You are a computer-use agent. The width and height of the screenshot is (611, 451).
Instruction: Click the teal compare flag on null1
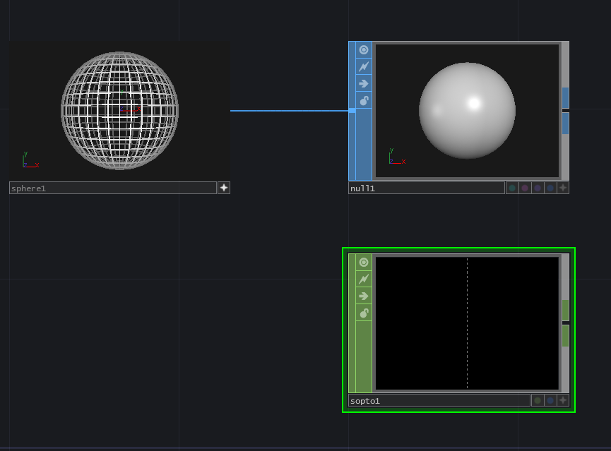[x=512, y=188]
